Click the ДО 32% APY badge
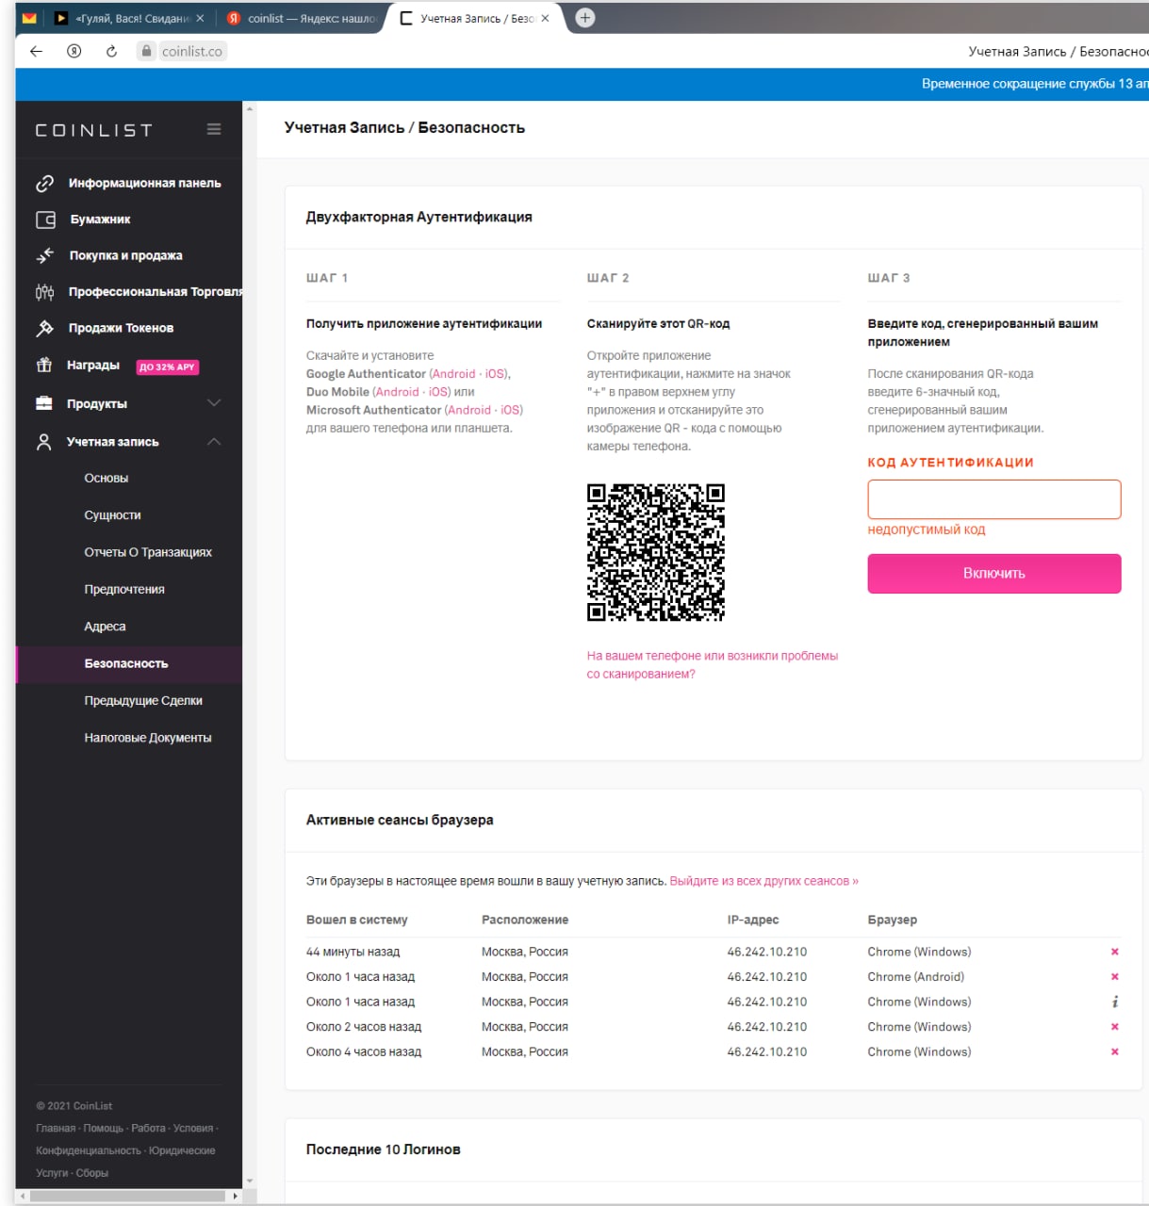 tap(168, 367)
